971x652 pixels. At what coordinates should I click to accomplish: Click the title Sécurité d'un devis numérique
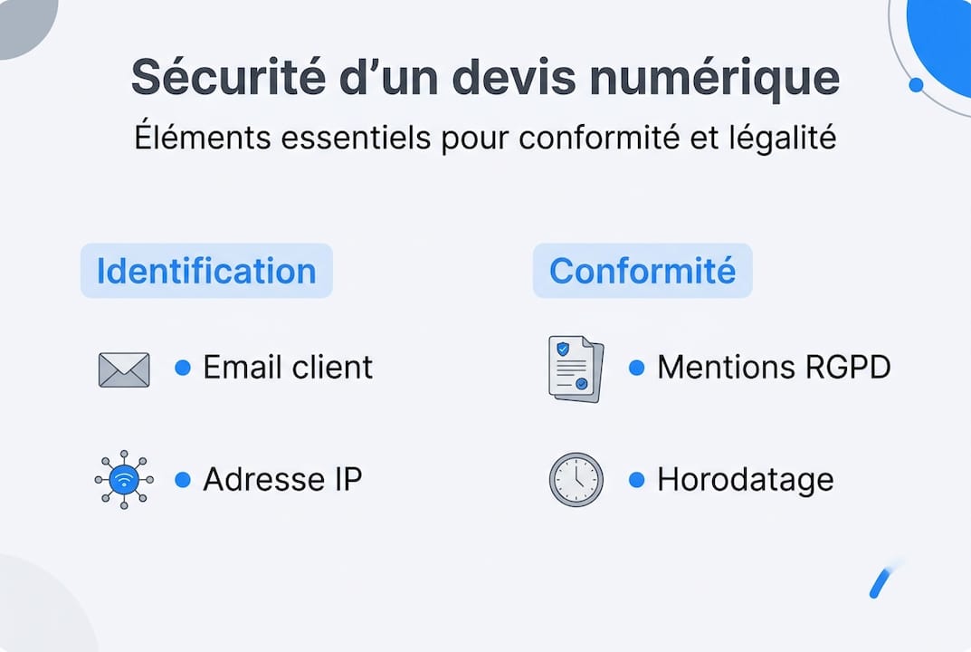485,78
